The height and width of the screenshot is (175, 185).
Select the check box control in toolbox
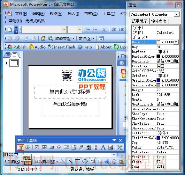click(x=37, y=147)
